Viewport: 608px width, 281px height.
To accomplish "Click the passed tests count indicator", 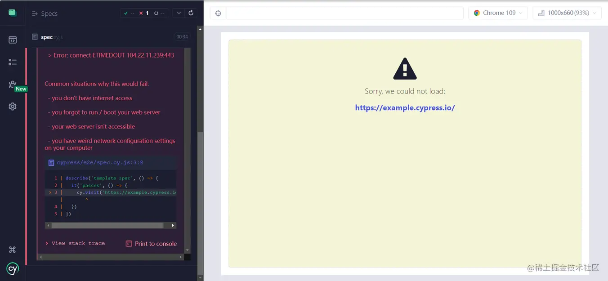I will tap(129, 13).
